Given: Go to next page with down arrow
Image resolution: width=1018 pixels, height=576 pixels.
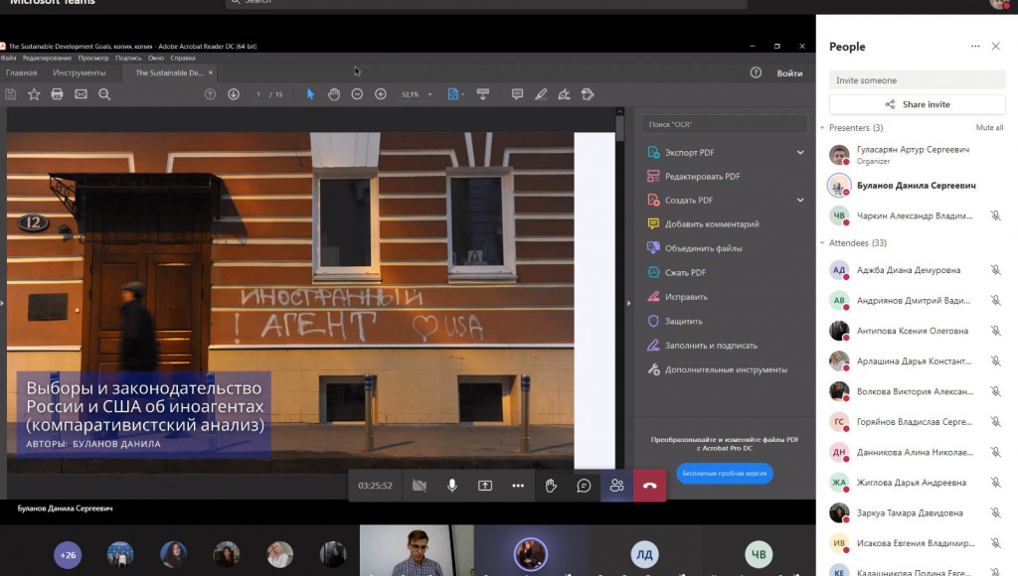Looking at the screenshot, I should point(234,94).
